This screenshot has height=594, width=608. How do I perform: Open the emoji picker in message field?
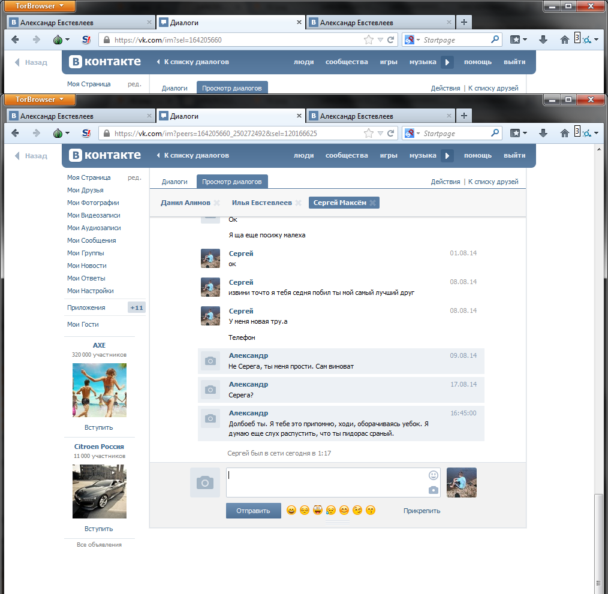[433, 475]
